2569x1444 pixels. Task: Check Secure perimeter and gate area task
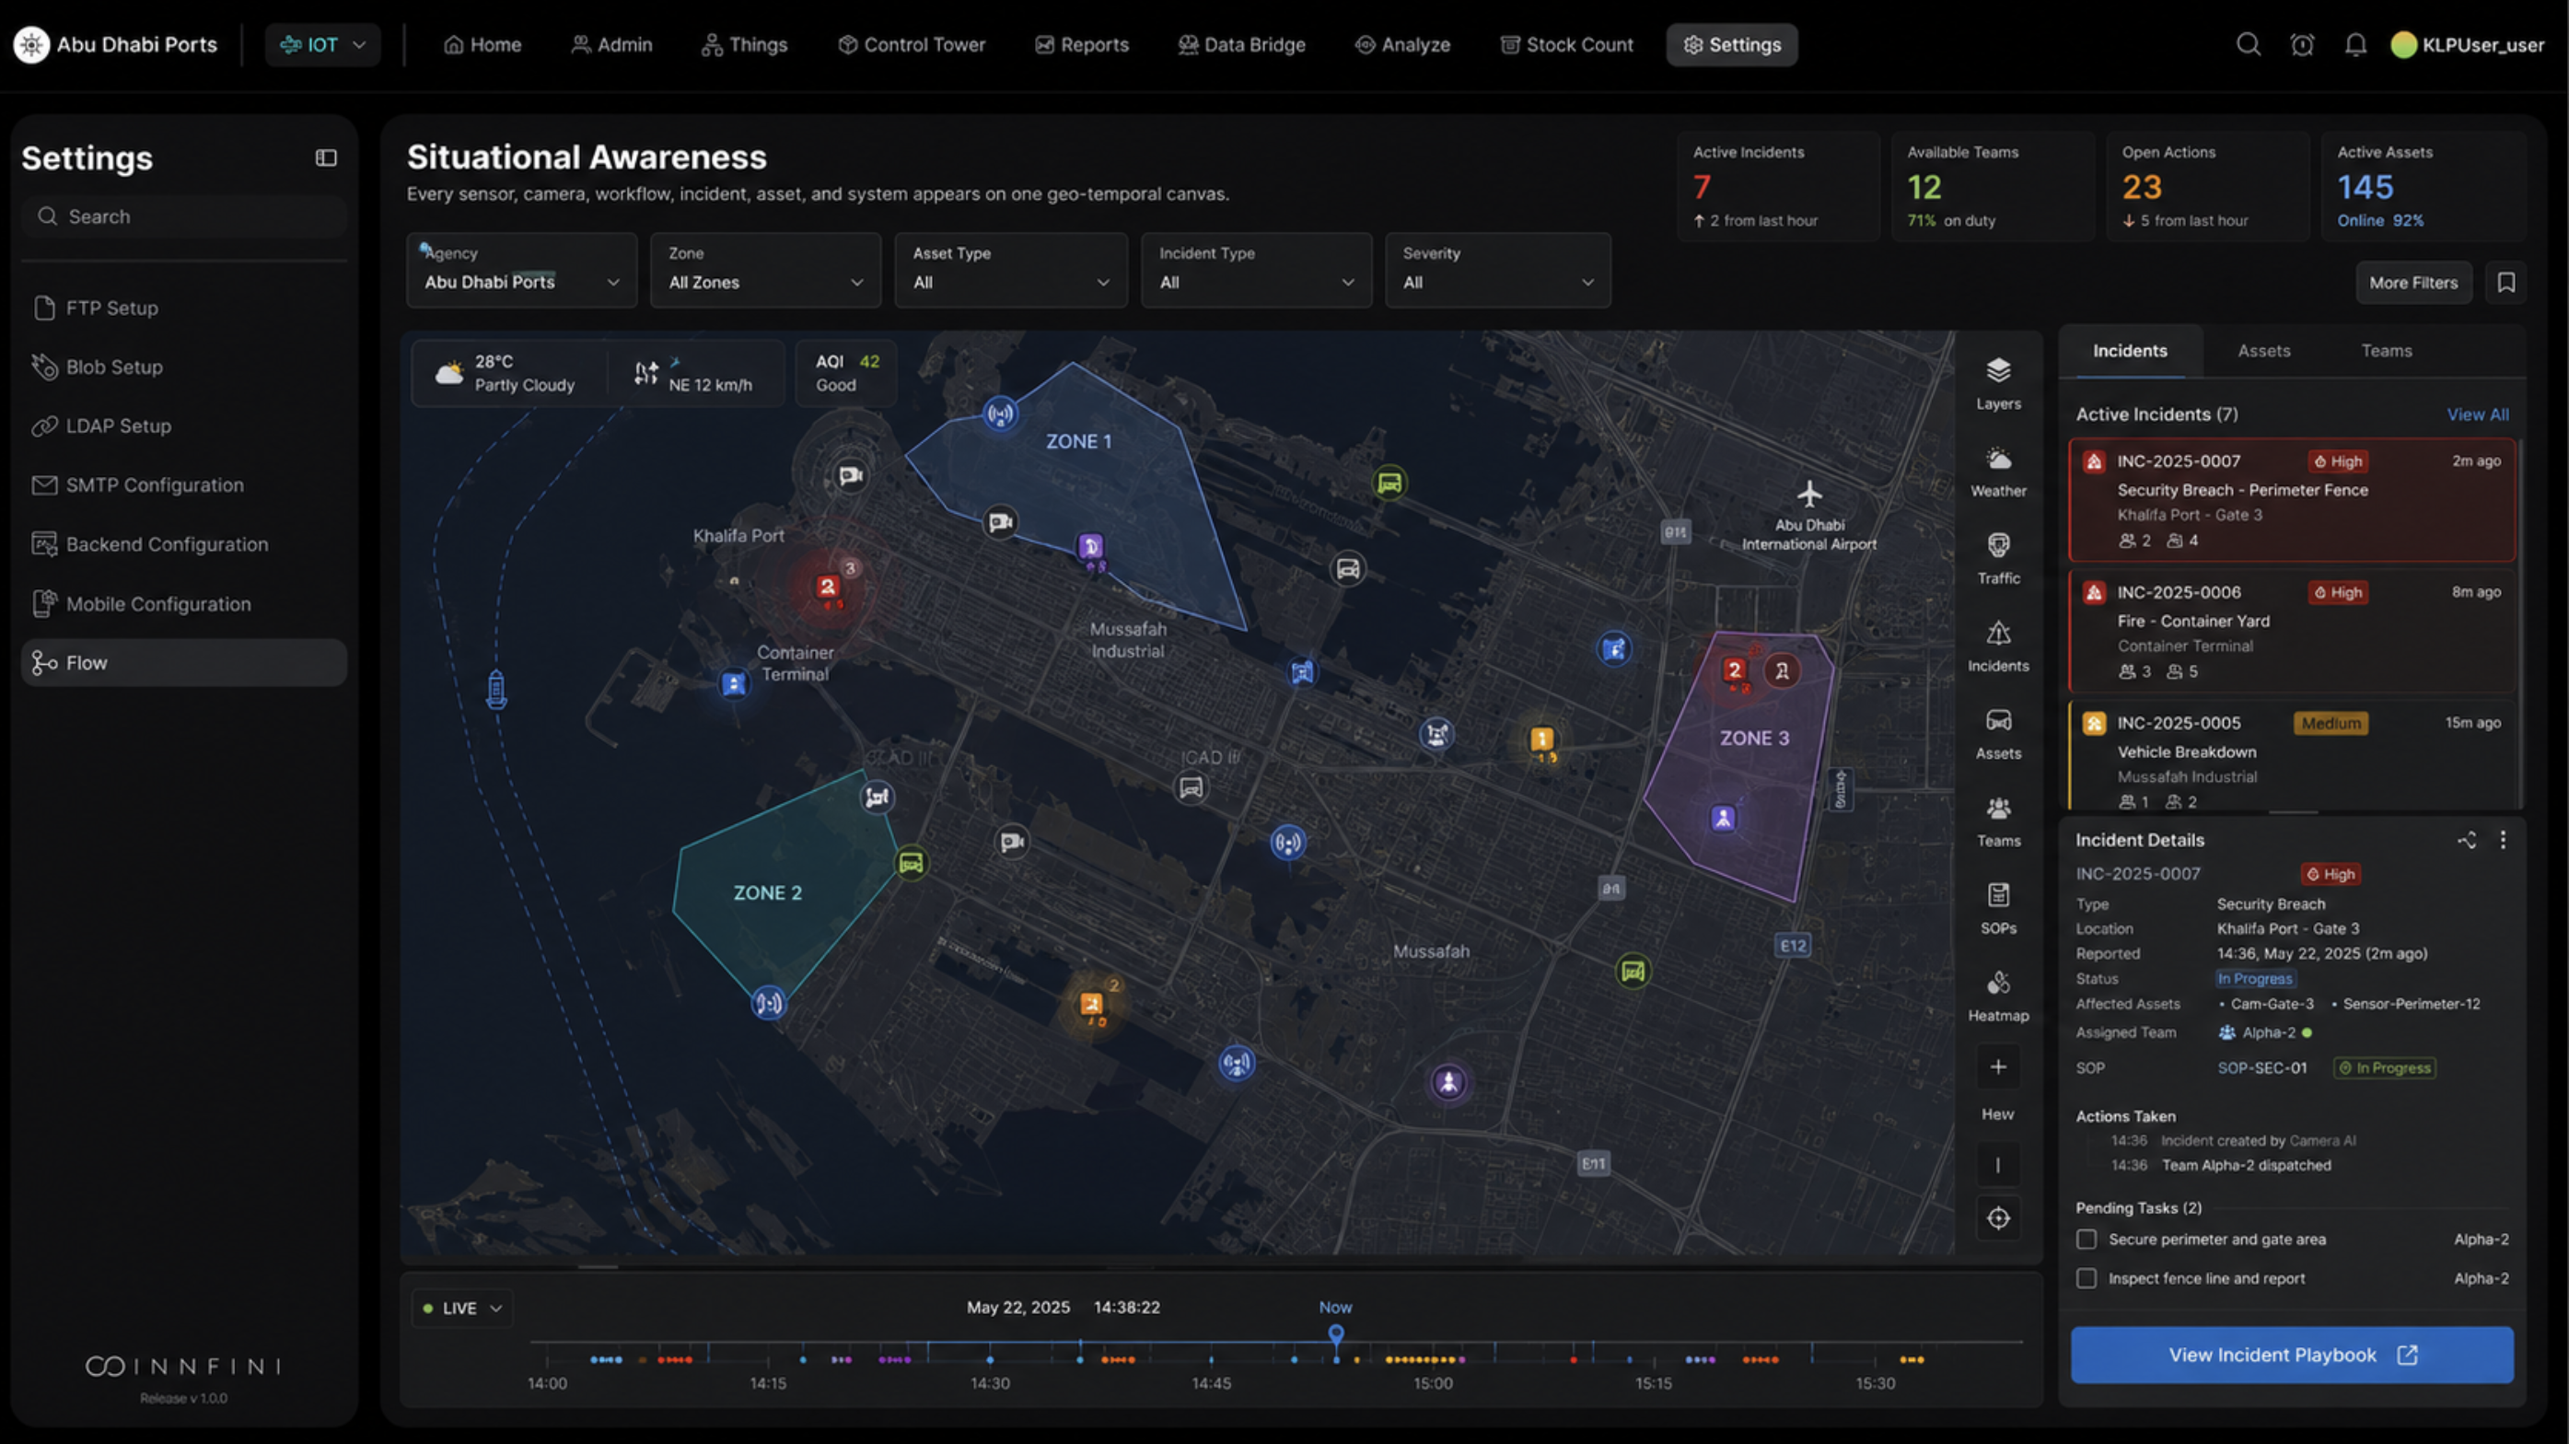pos(2087,1239)
